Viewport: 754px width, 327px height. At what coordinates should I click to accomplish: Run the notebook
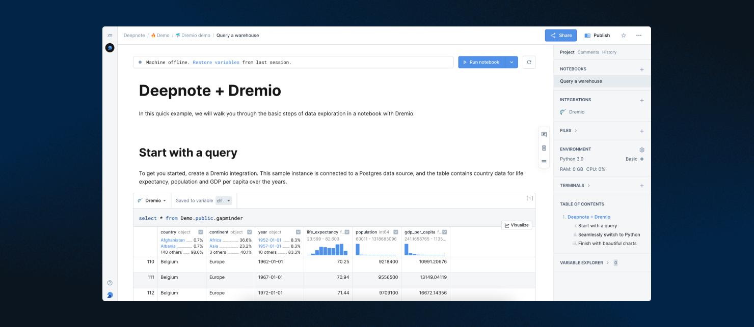click(481, 62)
